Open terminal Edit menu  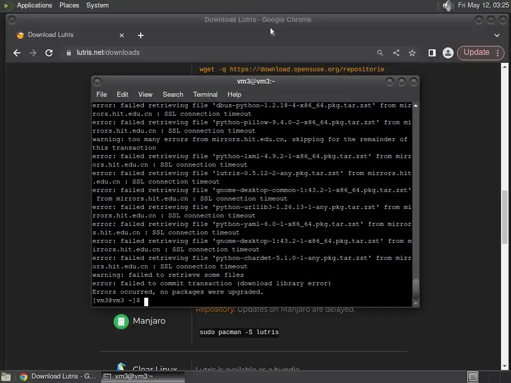[x=122, y=94]
